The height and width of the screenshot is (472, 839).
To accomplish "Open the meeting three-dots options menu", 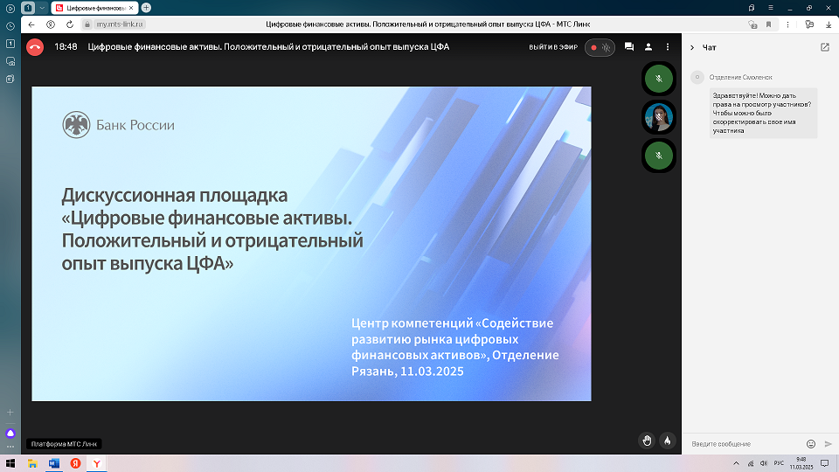I will point(669,47).
